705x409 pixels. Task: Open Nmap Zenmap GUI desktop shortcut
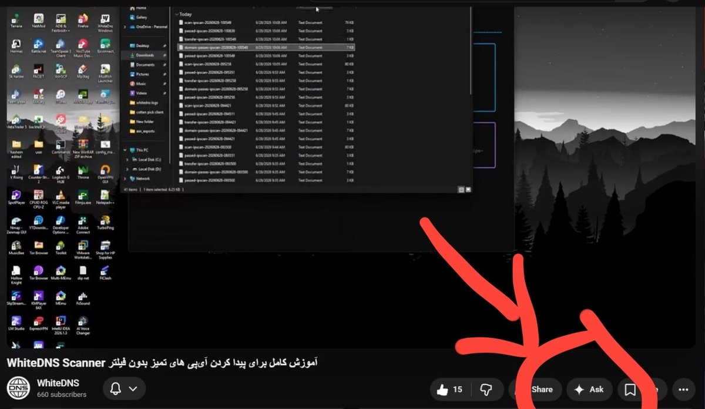16,224
